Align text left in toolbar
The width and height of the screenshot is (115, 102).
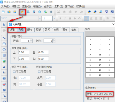(86, 18)
